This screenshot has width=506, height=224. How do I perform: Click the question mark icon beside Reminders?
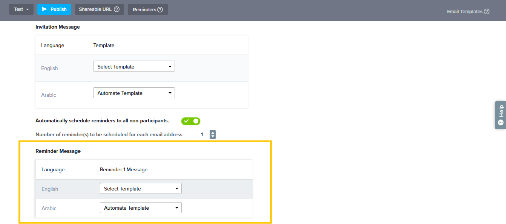point(160,10)
